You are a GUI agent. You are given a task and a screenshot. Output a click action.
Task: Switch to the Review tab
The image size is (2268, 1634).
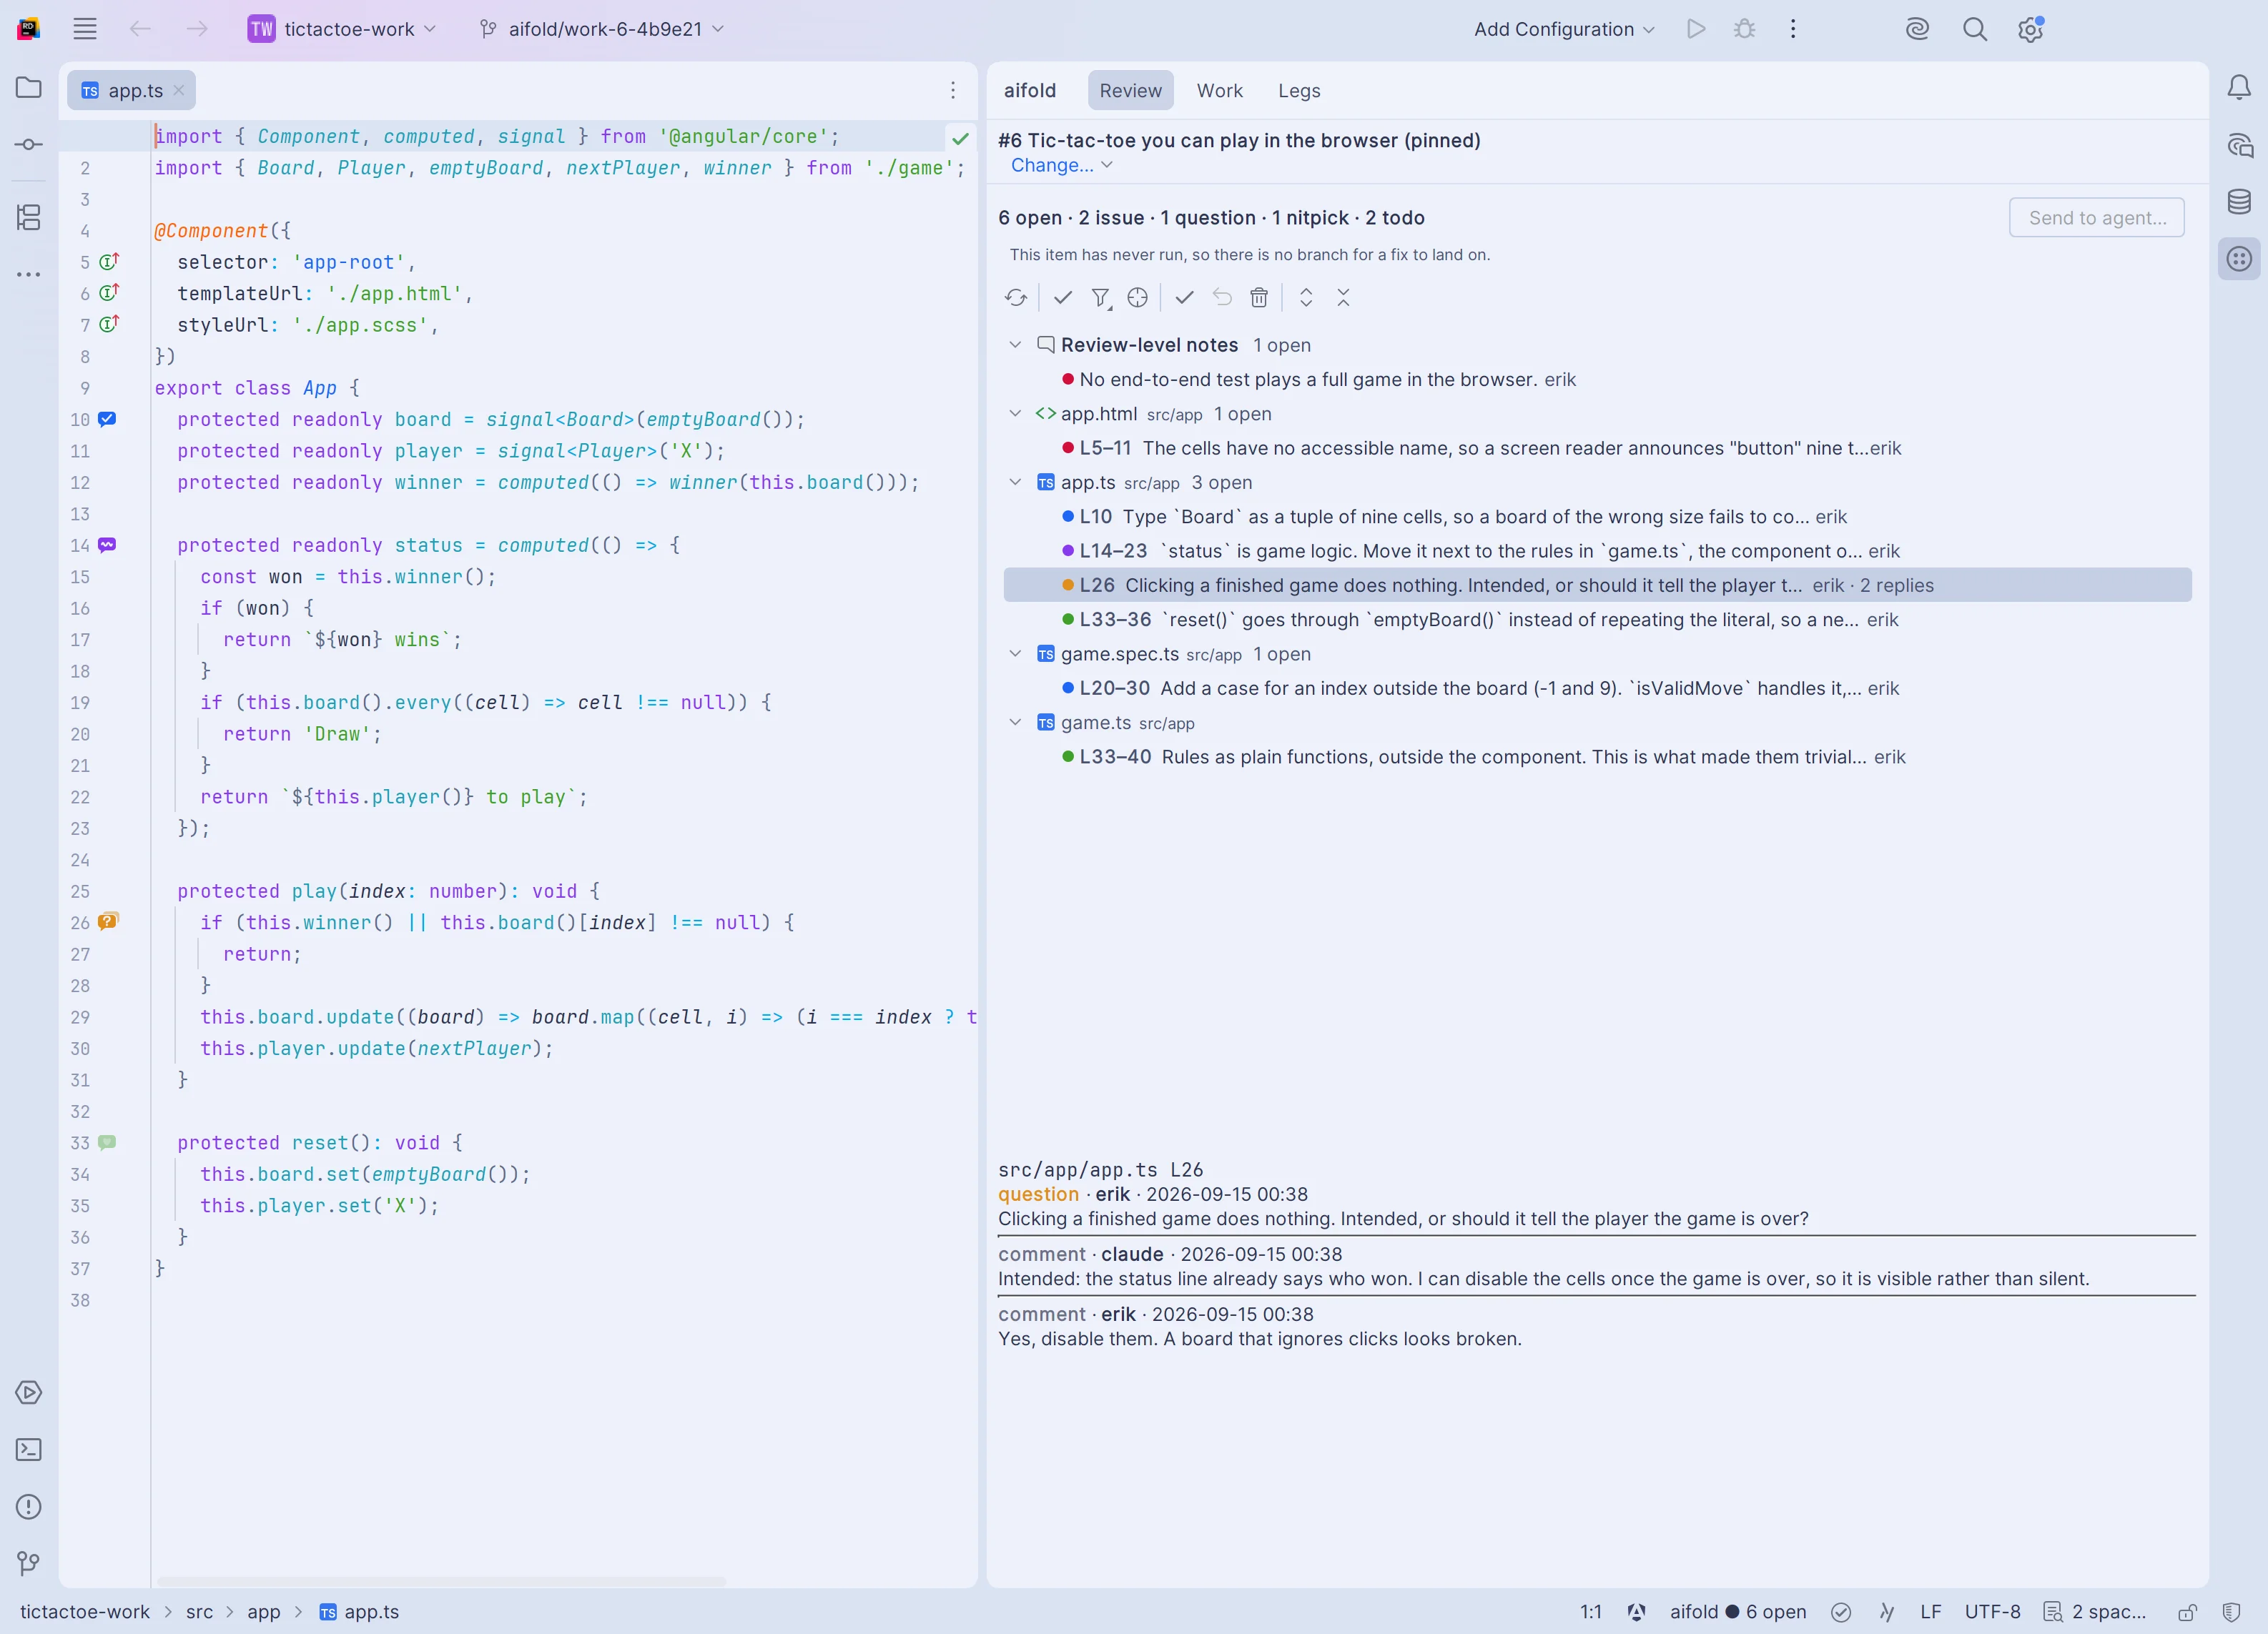coord(1130,91)
